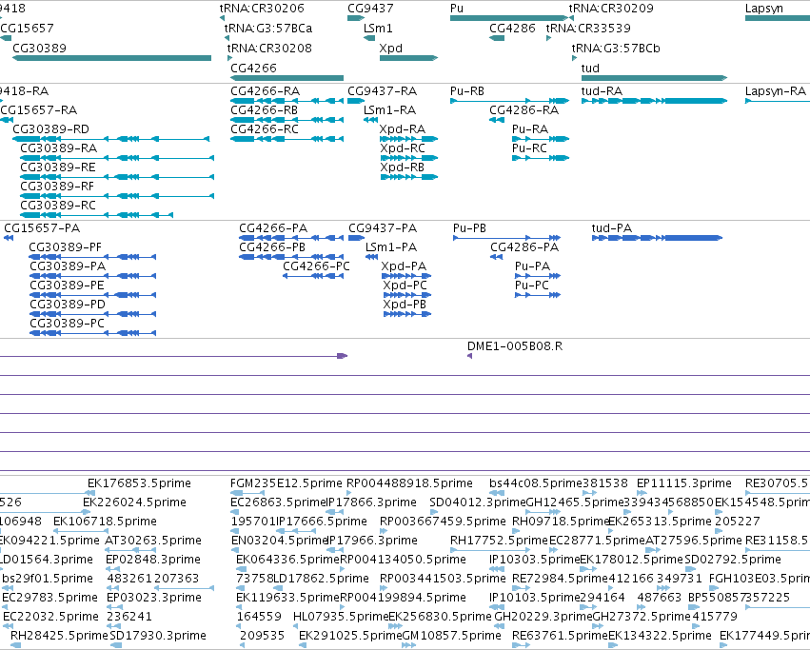This screenshot has width=810, height=650.
Task: Open the LSm1-PA protein label
Action: (x=391, y=247)
